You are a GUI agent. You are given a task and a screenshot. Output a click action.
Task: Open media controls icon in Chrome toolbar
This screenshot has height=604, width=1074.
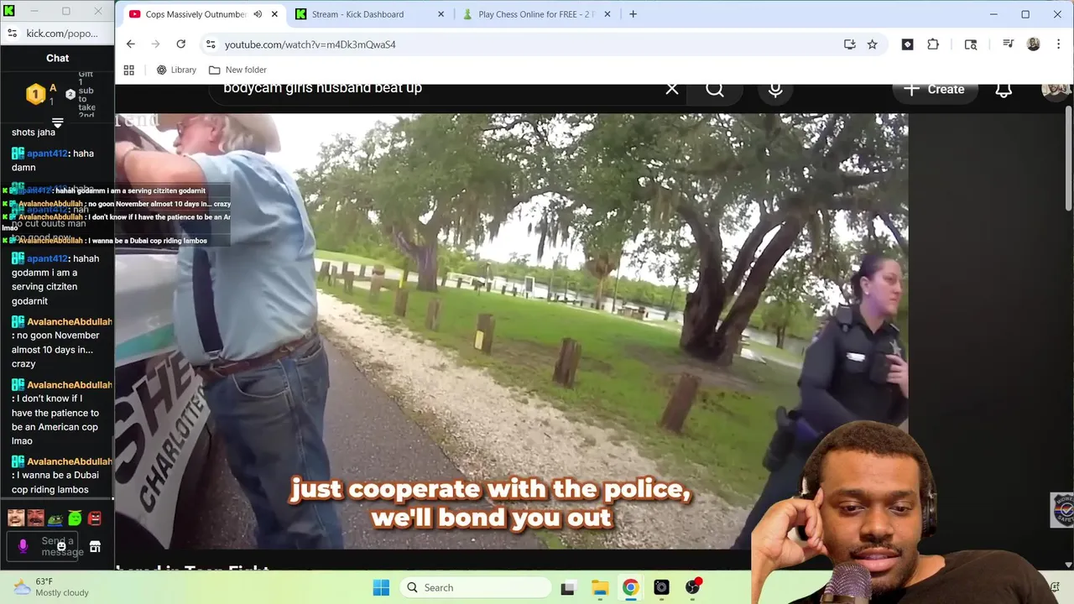[1008, 44]
